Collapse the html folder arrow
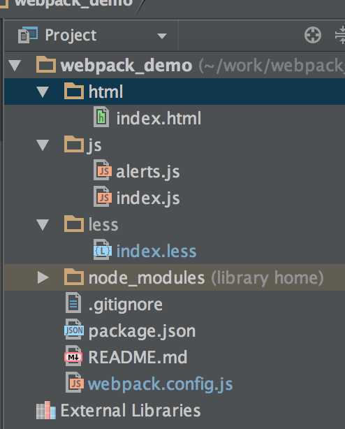 click(x=43, y=92)
